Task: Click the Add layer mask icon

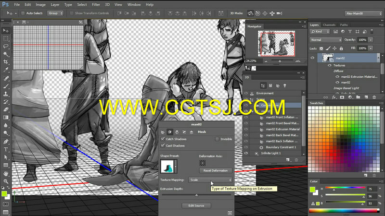Action: (x=342, y=97)
